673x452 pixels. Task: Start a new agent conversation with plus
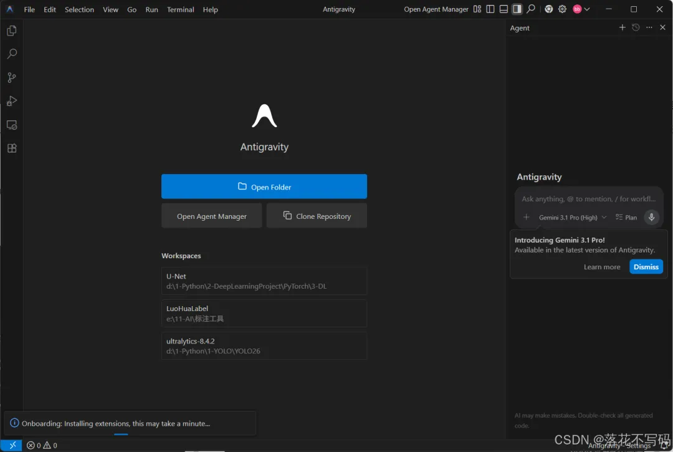[x=622, y=27]
